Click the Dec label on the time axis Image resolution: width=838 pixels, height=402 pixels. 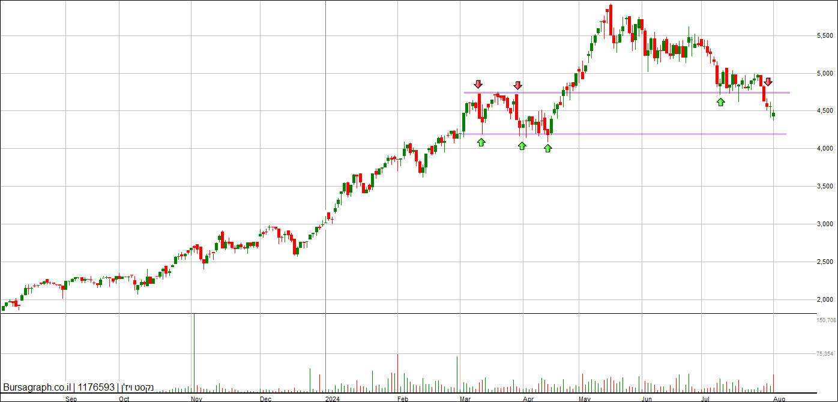click(266, 398)
